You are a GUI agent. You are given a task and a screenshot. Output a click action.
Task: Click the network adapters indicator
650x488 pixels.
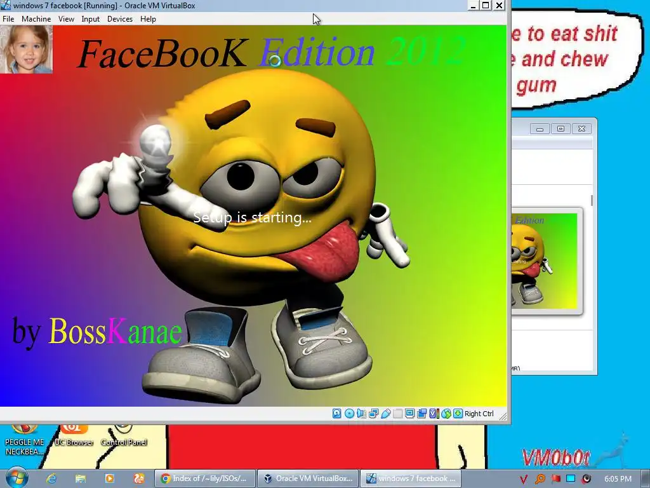pos(373,413)
